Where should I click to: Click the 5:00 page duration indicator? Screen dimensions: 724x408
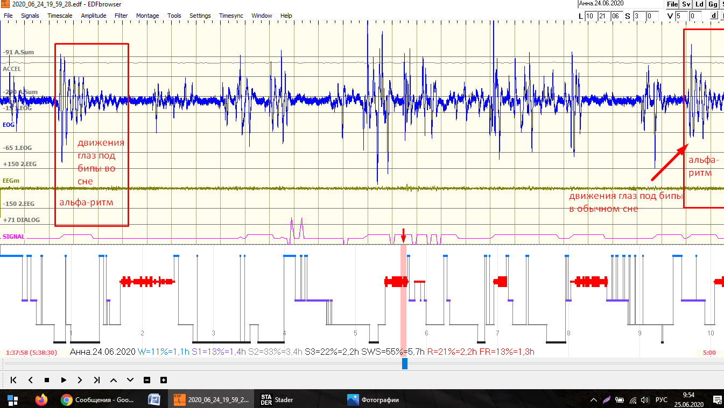click(709, 353)
